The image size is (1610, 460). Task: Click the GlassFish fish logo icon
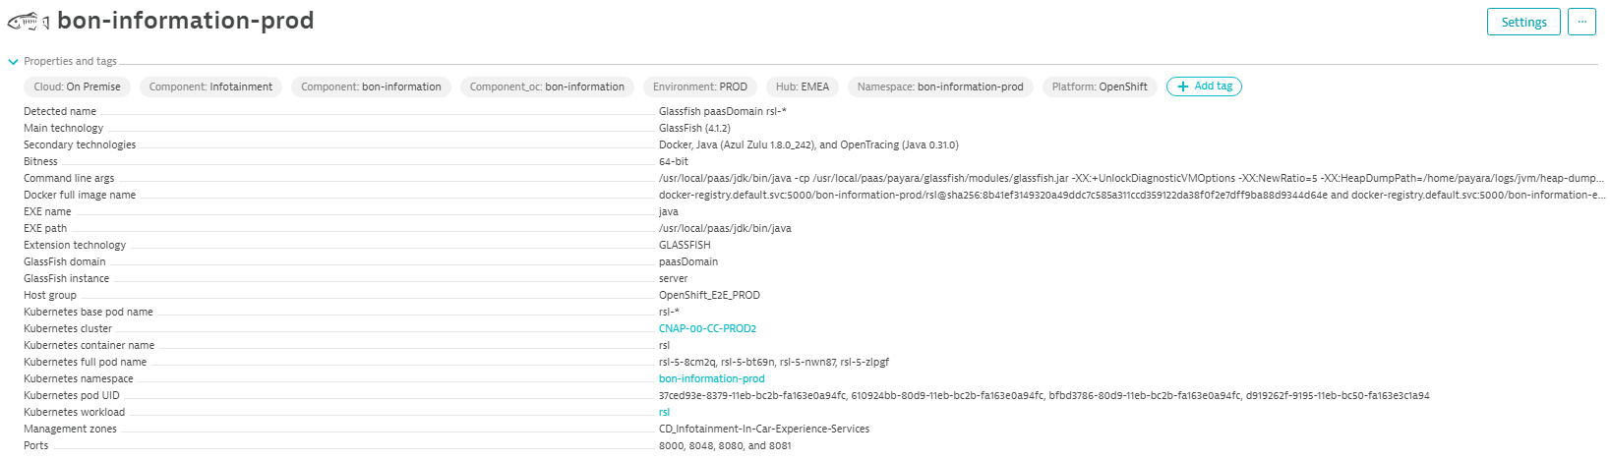coord(28,21)
